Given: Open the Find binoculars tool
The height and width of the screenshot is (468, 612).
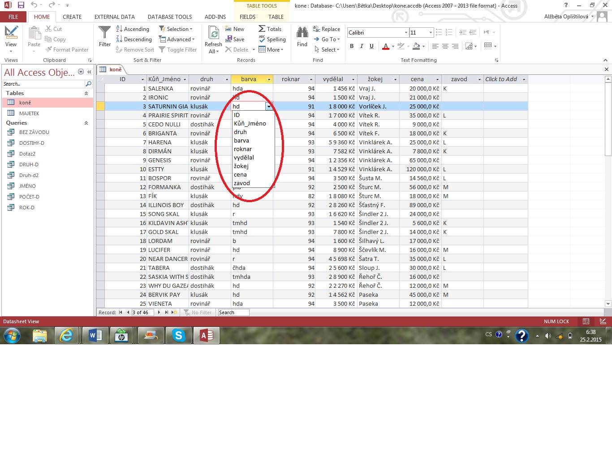Looking at the screenshot, I should click(302, 37).
